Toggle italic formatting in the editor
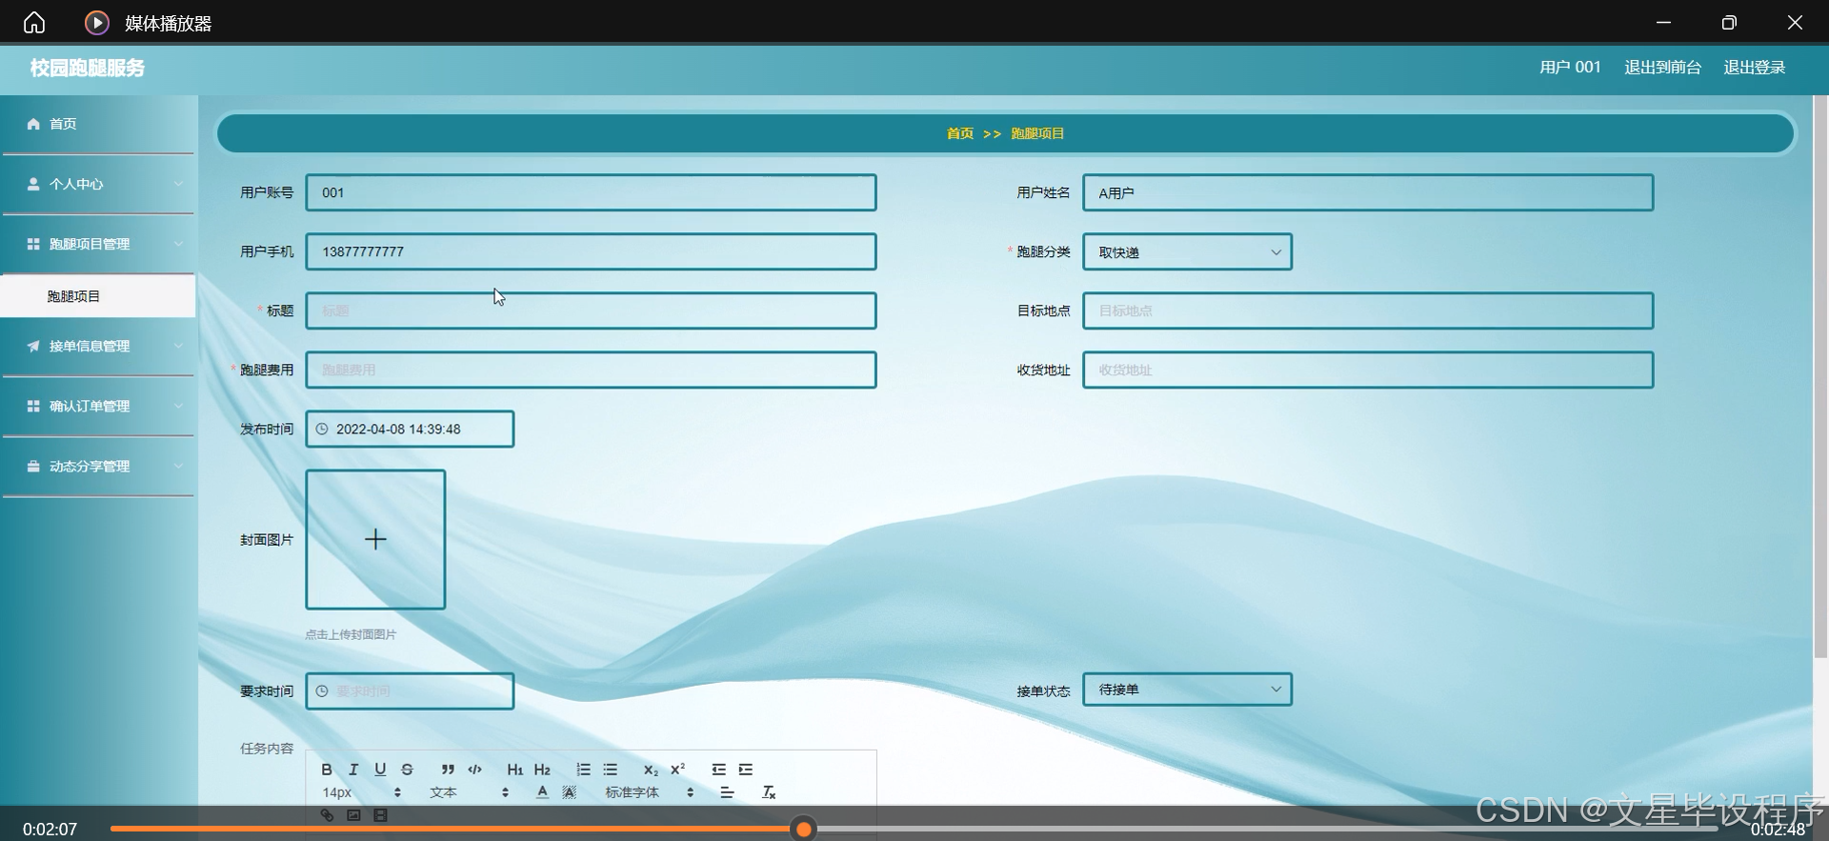 [x=353, y=770]
